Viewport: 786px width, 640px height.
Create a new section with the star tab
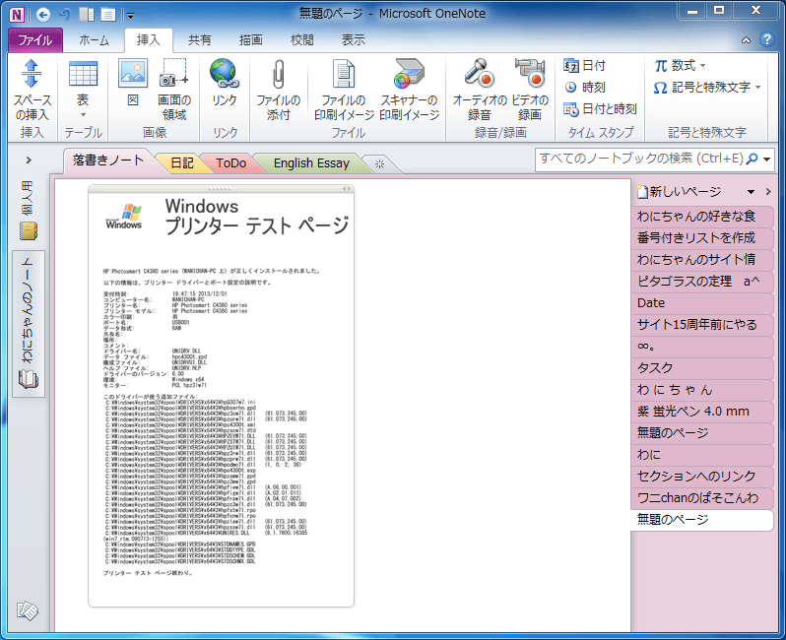coord(379,163)
